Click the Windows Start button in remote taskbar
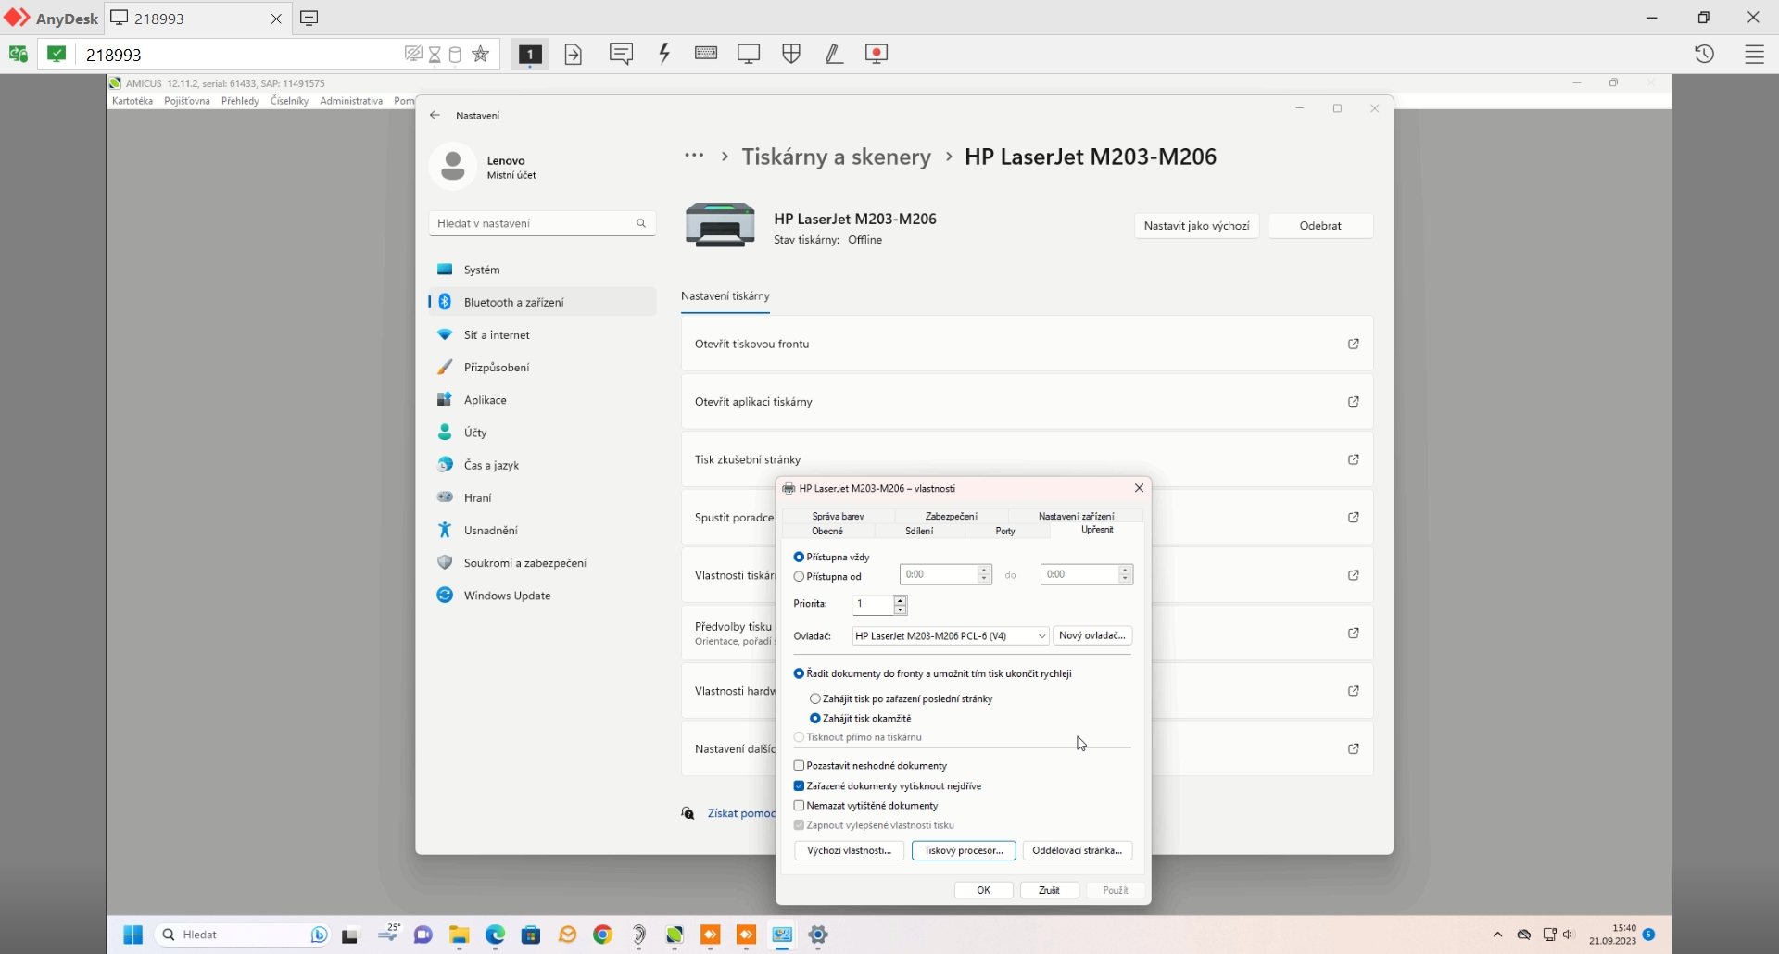The height and width of the screenshot is (954, 1779). point(133,935)
